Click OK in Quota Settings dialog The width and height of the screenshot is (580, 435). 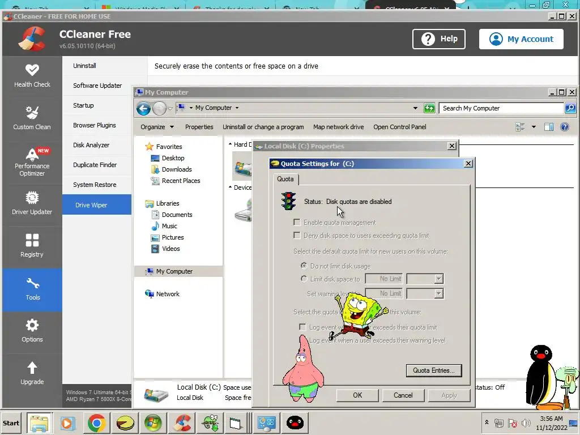point(357,395)
